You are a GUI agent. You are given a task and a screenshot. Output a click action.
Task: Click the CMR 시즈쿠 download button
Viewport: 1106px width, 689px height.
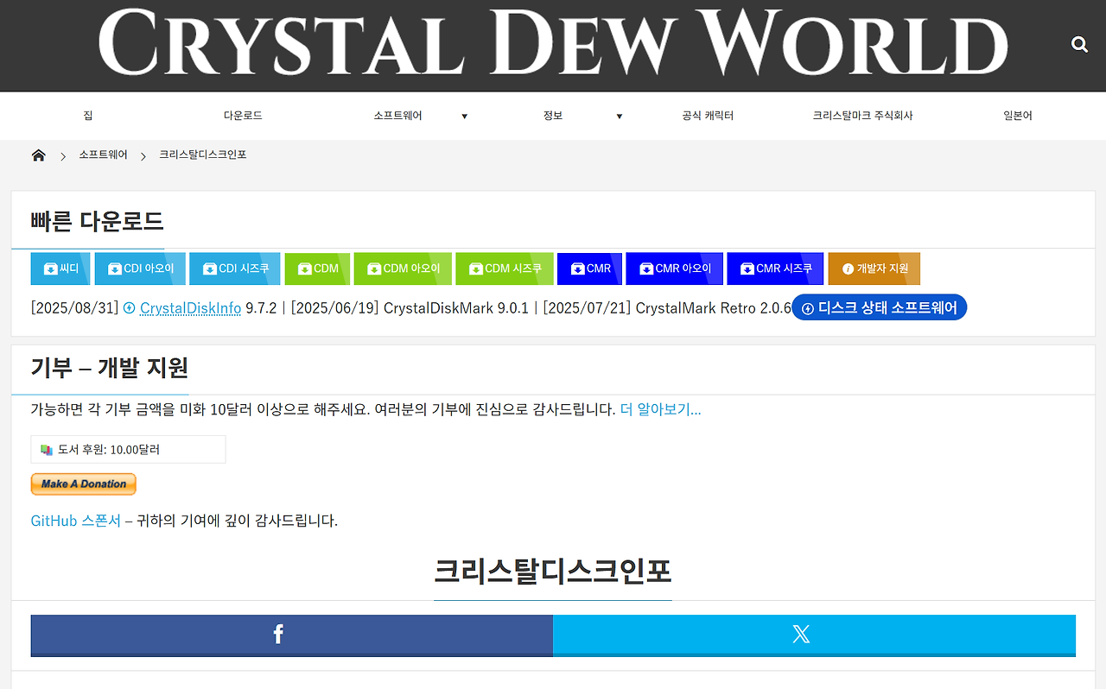point(775,269)
